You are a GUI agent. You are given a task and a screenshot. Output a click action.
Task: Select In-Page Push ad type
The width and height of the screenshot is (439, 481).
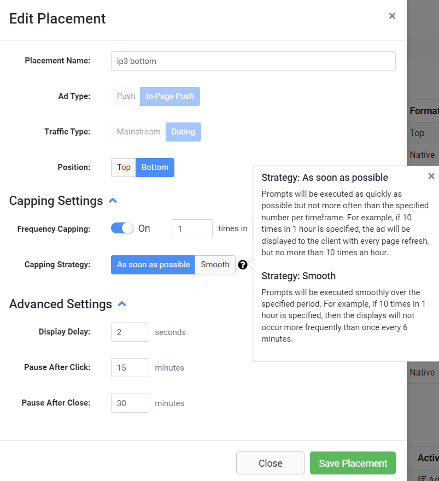[169, 96]
